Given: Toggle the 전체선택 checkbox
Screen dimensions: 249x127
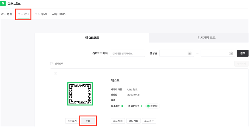Looking at the screenshot, I should tap(52, 64).
